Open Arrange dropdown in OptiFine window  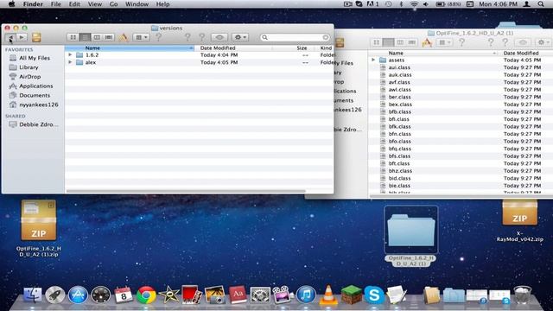444,42
